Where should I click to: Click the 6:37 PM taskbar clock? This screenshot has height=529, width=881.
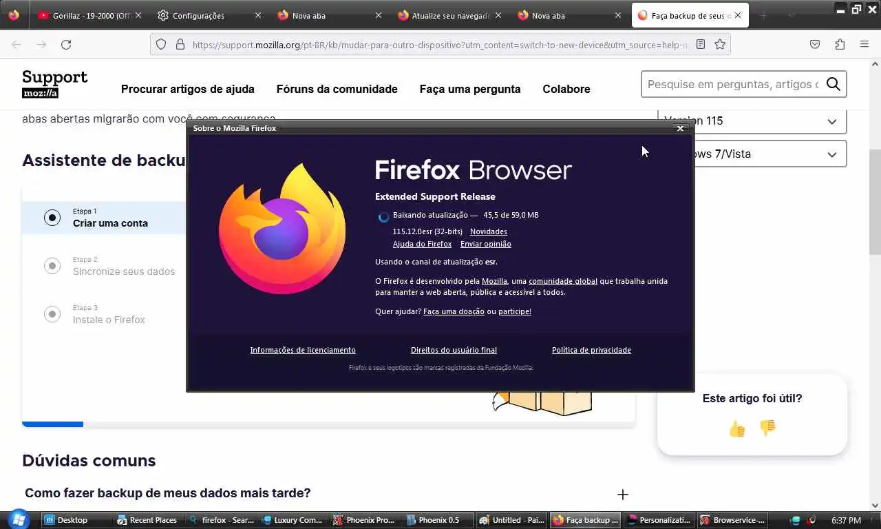[846, 521]
